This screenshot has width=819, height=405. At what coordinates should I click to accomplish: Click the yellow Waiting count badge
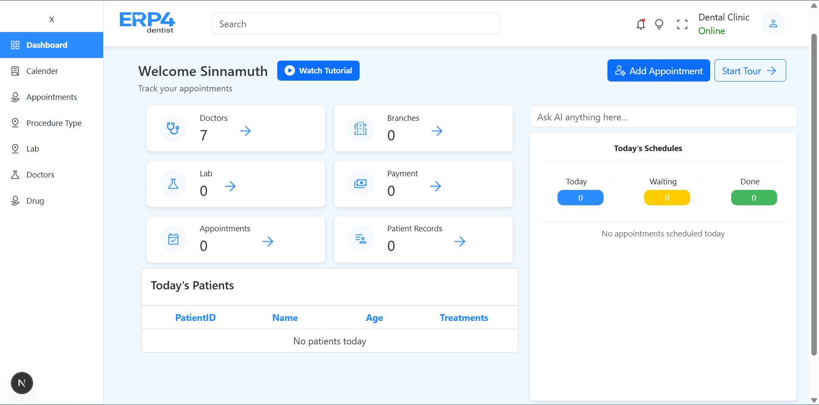coord(667,198)
